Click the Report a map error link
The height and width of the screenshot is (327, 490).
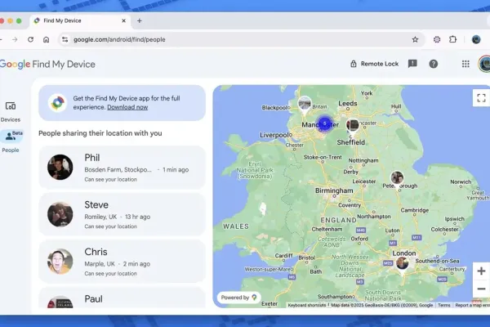(472, 305)
